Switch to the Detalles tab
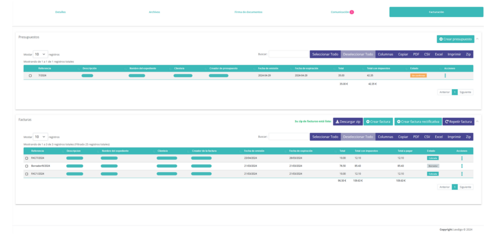The width and height of the screenshot is (499, 235). (x=60, y=12)
